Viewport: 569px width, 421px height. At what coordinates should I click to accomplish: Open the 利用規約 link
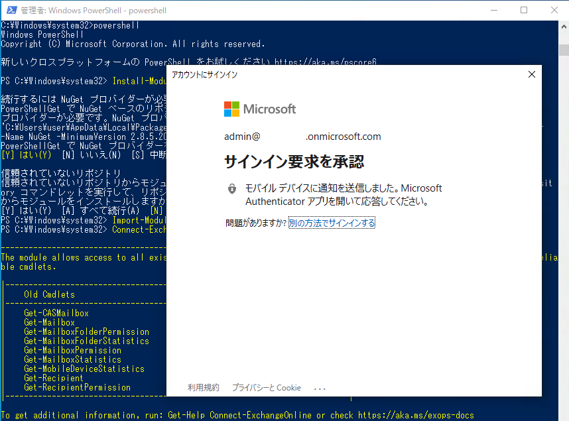click(x=203, y=388)
